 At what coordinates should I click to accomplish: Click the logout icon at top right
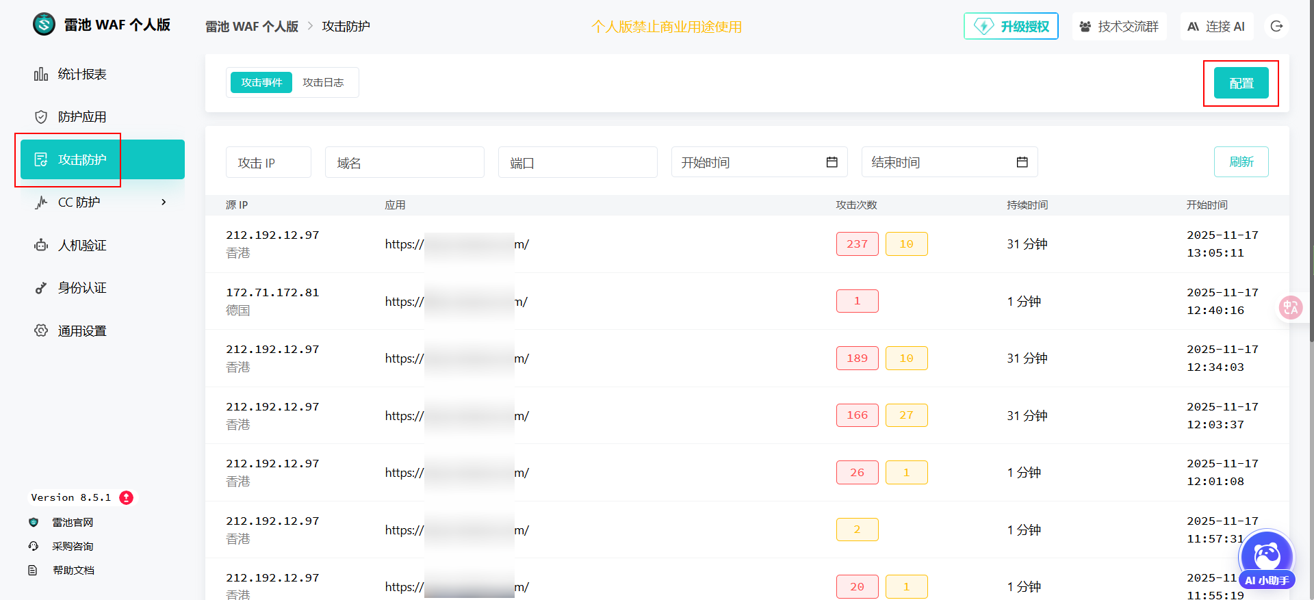coord(1276,26)
